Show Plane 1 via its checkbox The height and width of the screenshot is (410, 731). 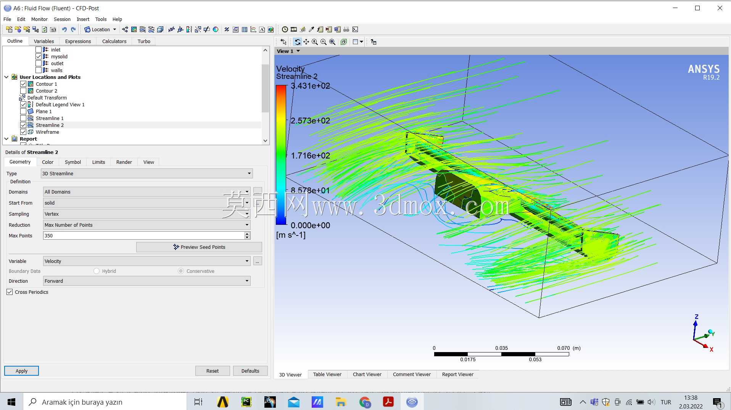tap(23, 111)
